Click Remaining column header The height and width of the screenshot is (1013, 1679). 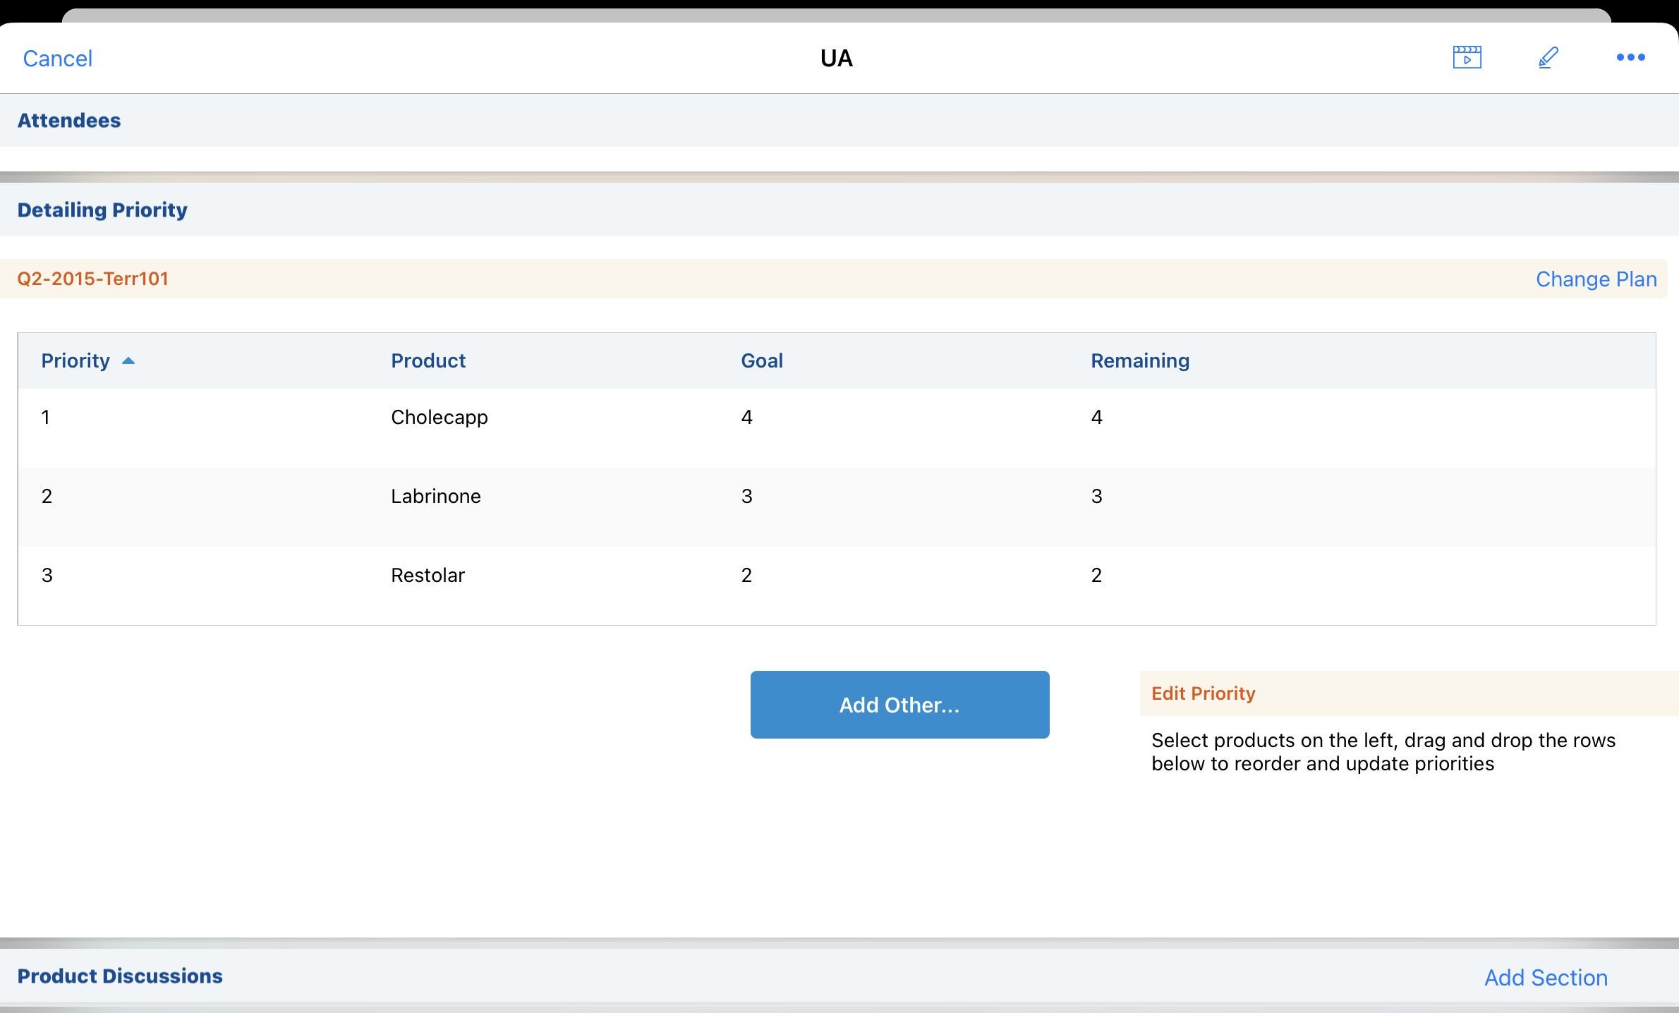pos(1139,360)
